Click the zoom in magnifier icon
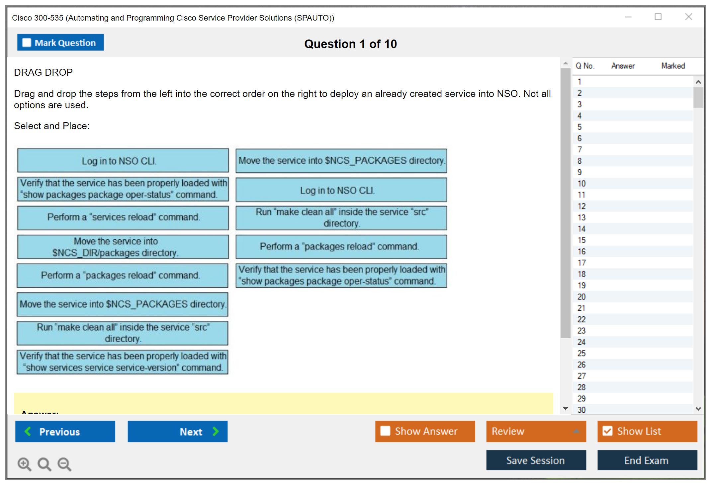714x488 pixels. [24, 464]
